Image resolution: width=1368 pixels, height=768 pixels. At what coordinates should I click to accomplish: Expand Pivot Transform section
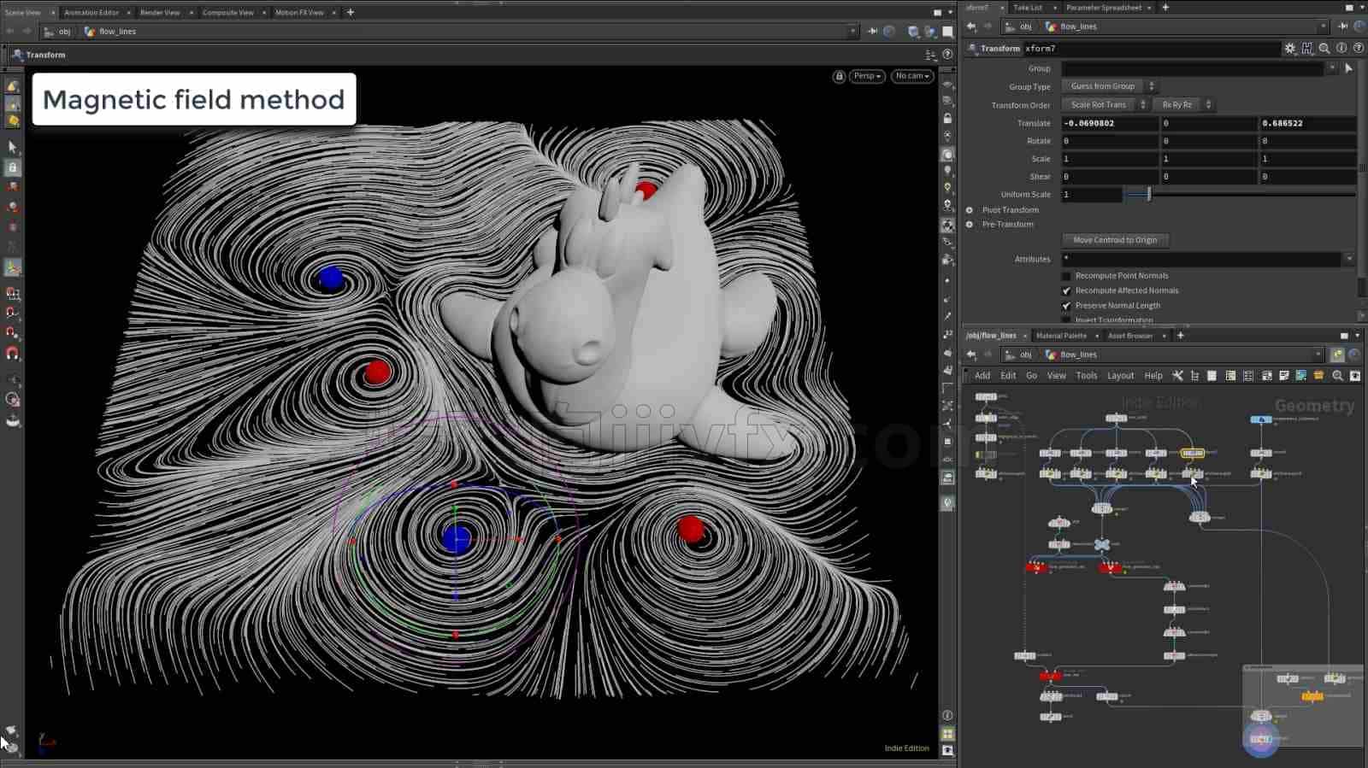(x=970, y=210)
